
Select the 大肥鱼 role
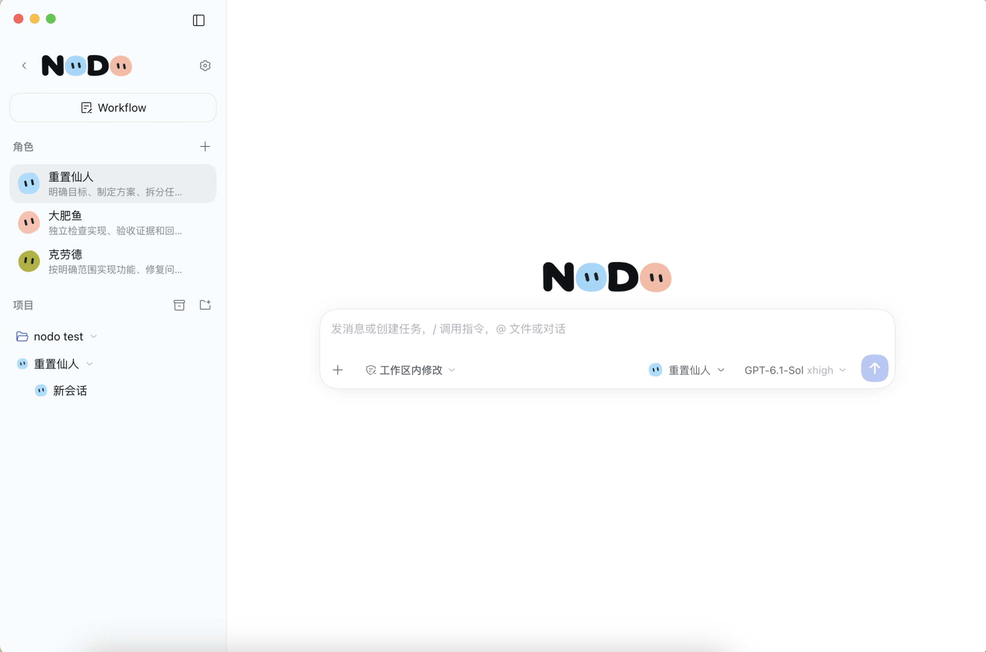pos(113,222)
